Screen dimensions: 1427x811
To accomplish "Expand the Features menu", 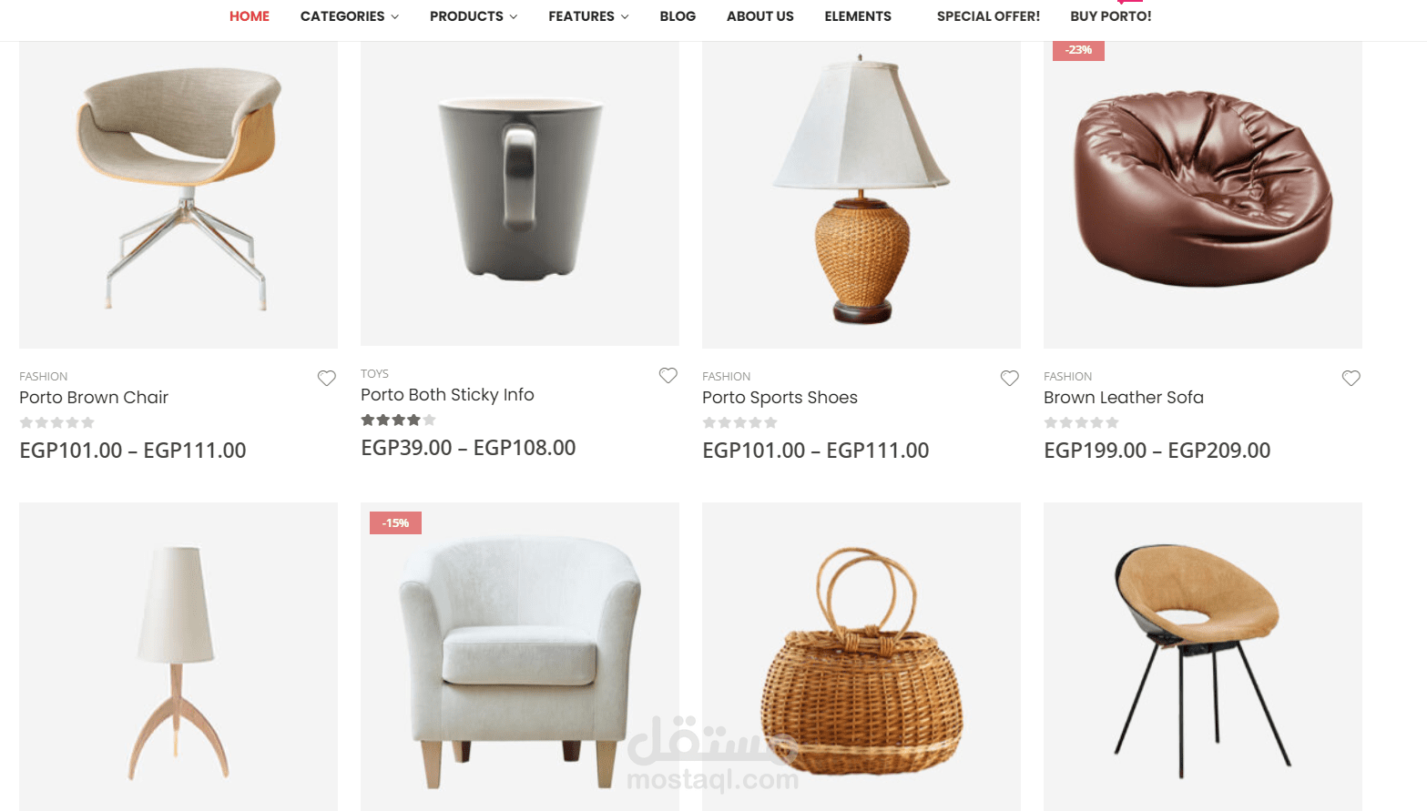I will (x=588, y=16).
